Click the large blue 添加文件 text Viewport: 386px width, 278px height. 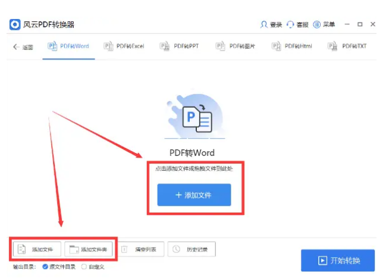point(198,195)
